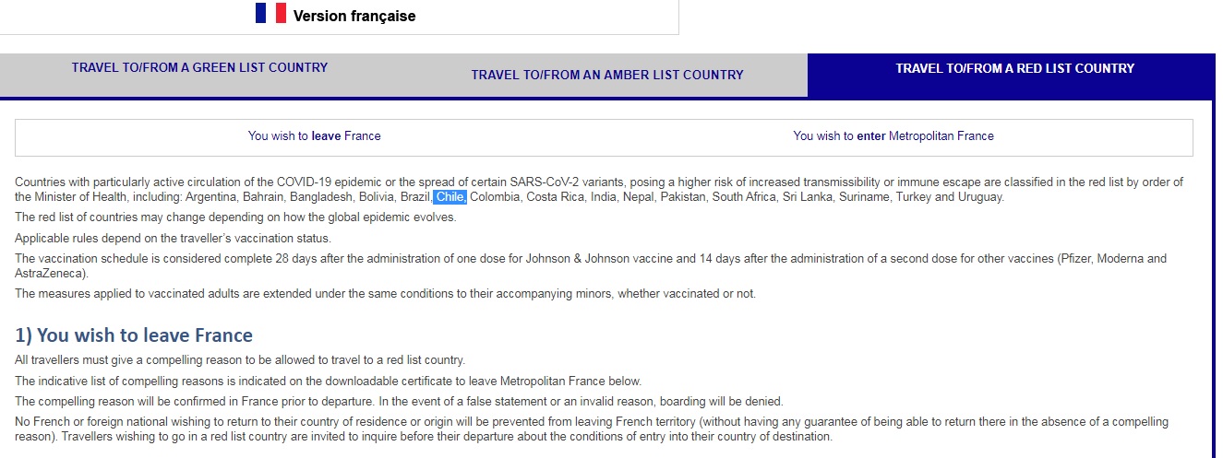Select the Red List Country tab
Image resolution: width=1223 pixels, height=458 pixels.
pyautogui.click(x=1014, y=68)
